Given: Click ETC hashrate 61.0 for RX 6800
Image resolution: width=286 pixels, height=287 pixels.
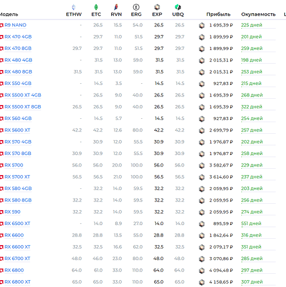Looking at the screenshot, I should click(98, 270).
